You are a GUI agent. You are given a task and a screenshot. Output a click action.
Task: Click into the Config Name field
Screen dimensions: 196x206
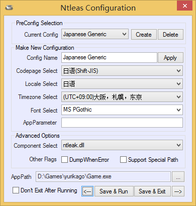[109, 57]
